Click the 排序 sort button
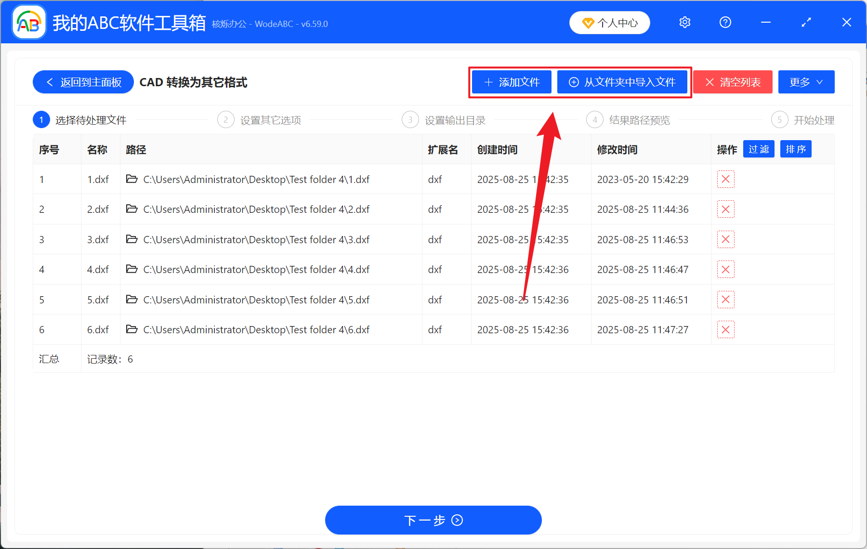 coord(795,149)
